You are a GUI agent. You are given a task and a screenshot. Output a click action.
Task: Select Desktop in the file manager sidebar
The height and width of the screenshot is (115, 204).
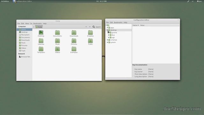pyautogui.click(x=24, y=32)
